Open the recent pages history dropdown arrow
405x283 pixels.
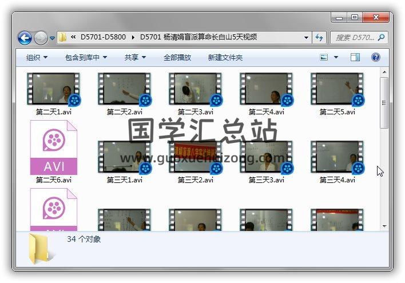click(53, 38)
